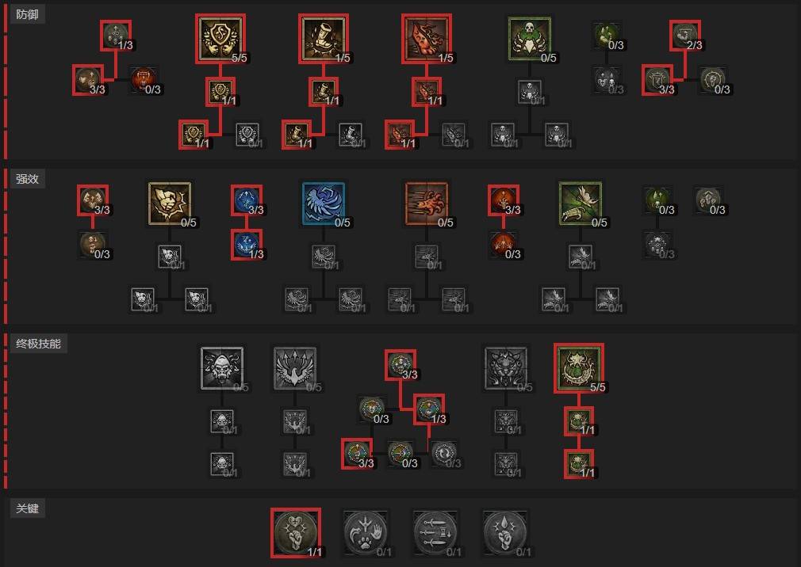Pick the green crescent ultimate skill at 5/5
The width and height of the screenshot is (801, 567).
pyautogui.click(x=579, y=368)
